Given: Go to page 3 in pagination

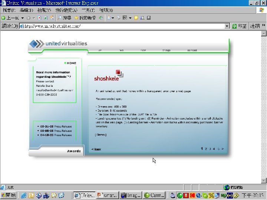Looking at the screenshot, I should (210, 149).
